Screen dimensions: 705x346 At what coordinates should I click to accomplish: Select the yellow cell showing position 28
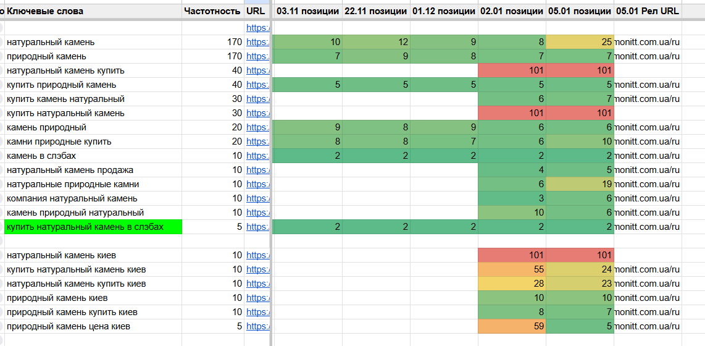coord(512,284)
